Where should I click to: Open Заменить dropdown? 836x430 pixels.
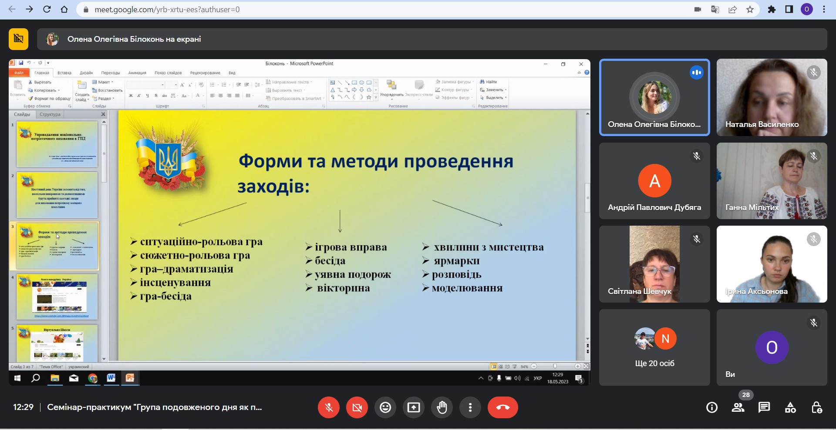click(x=493, y=90)
